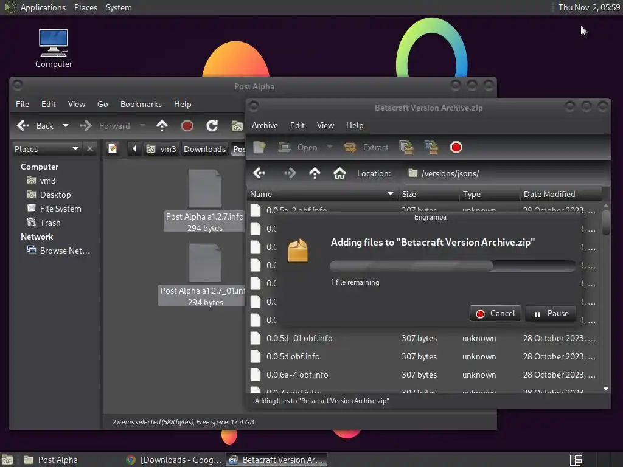
Task: Reload the Post Alpha folder view
Action: (212, 126)
